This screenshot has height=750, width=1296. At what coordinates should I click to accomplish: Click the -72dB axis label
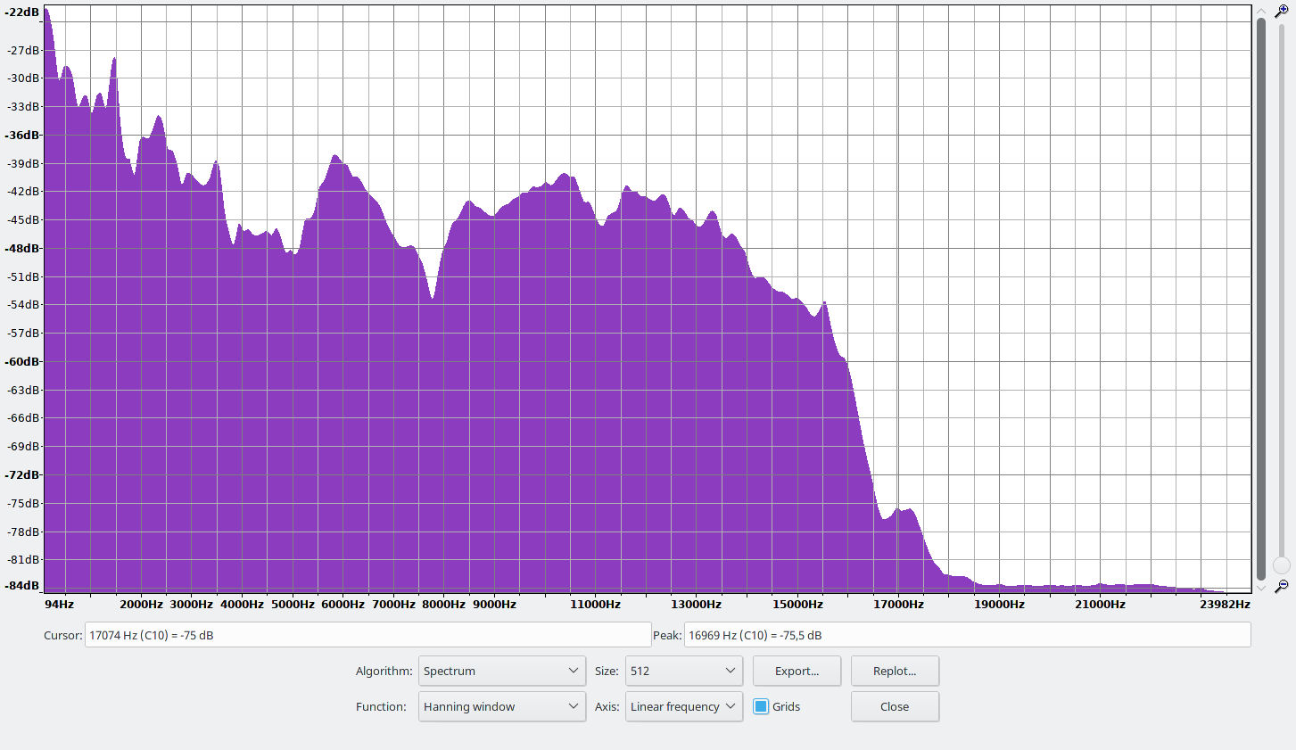(22, 474)
